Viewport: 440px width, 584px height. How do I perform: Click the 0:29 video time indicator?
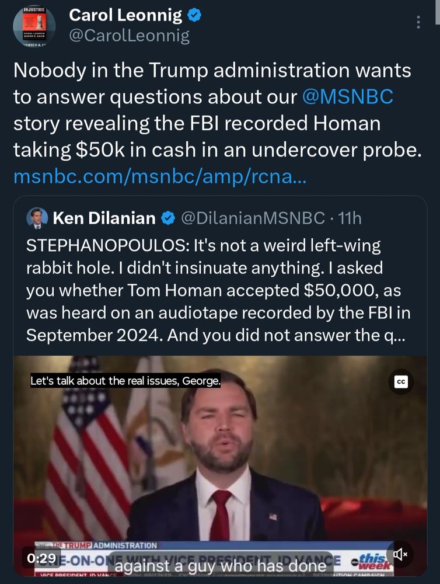tap(41, 558)
